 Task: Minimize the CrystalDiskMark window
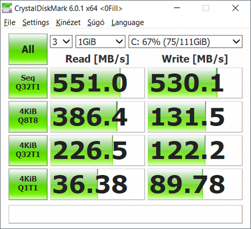(x=177, y=8)
